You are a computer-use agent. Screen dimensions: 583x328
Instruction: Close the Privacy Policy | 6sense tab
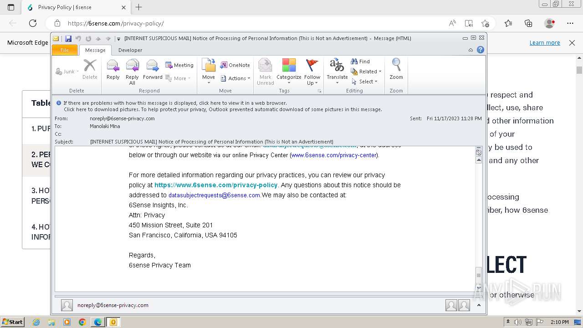(123, 7)
